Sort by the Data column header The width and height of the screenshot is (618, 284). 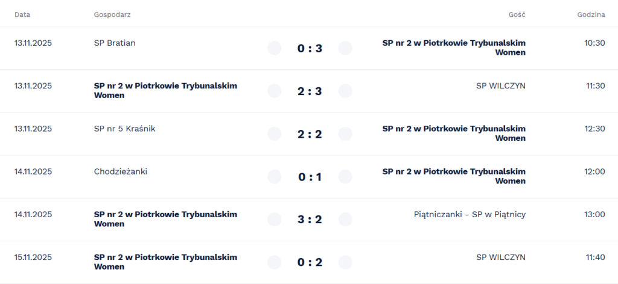(x=22, y=14)
